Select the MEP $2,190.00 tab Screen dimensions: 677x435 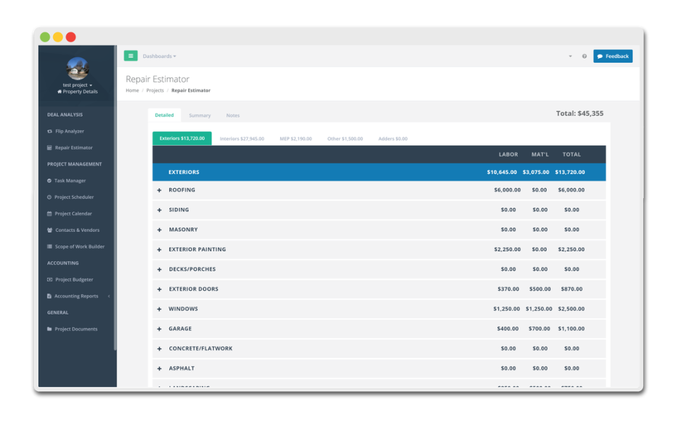295,139
